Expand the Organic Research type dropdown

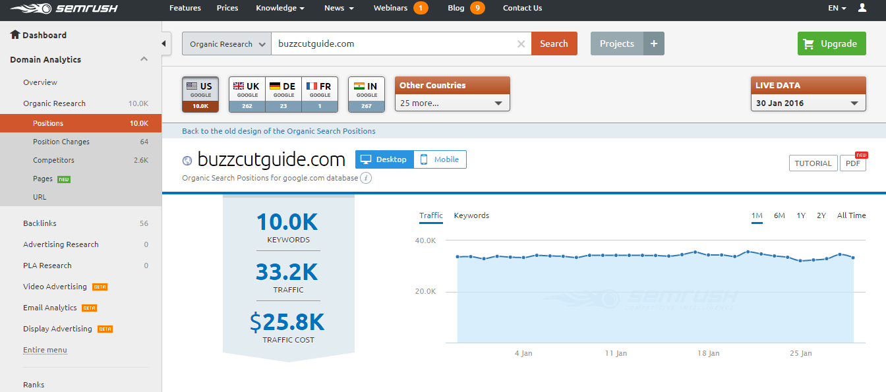[226, 44]
